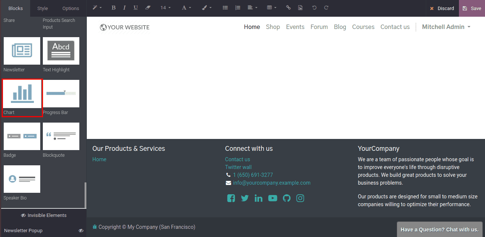The width and height of the screenshot is (485, 237).
Task: Open the table insert dropdown
Action: (x=272, y=8)
